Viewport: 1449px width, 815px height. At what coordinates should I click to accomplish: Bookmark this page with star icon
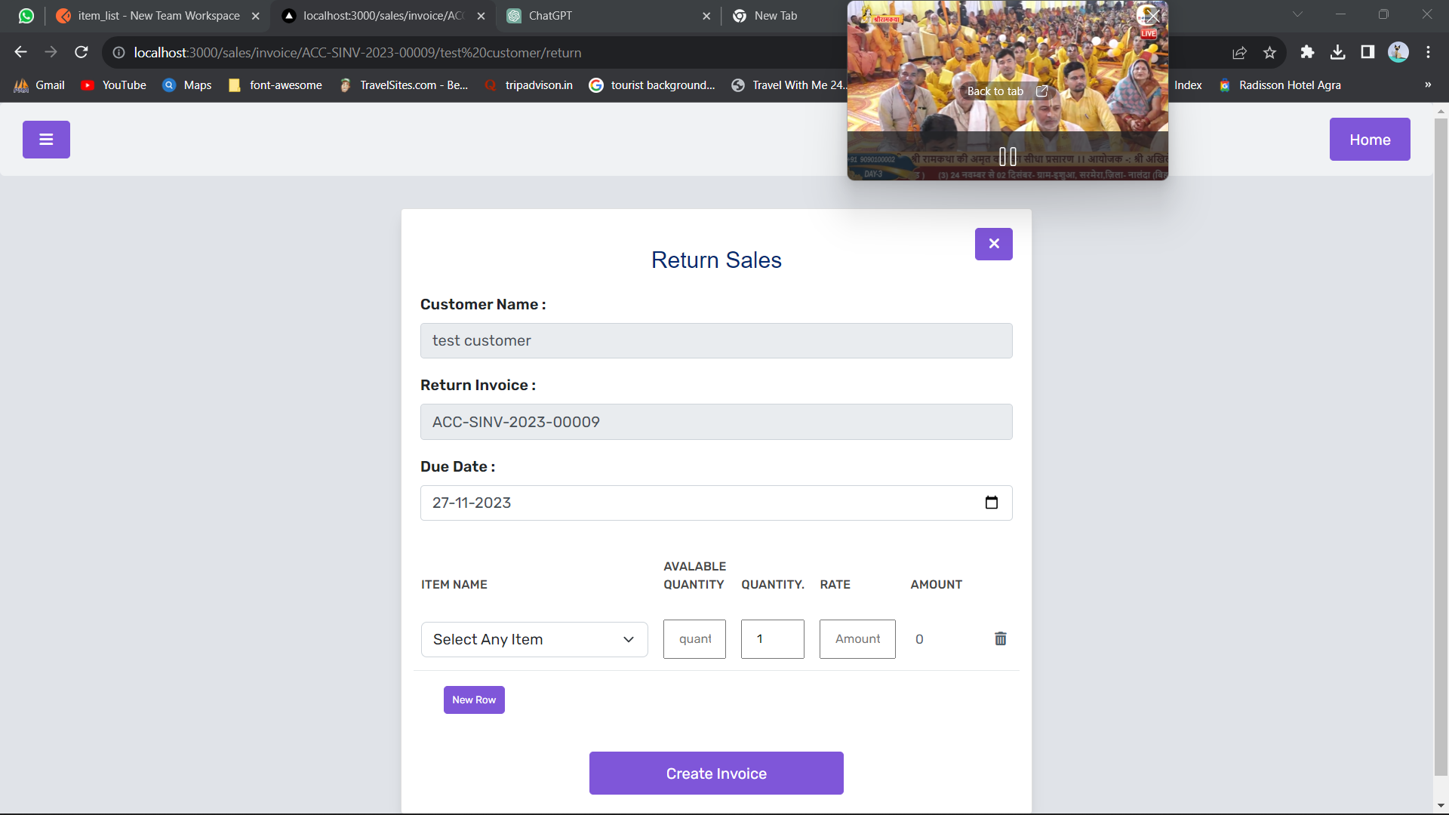(1269, 52)
